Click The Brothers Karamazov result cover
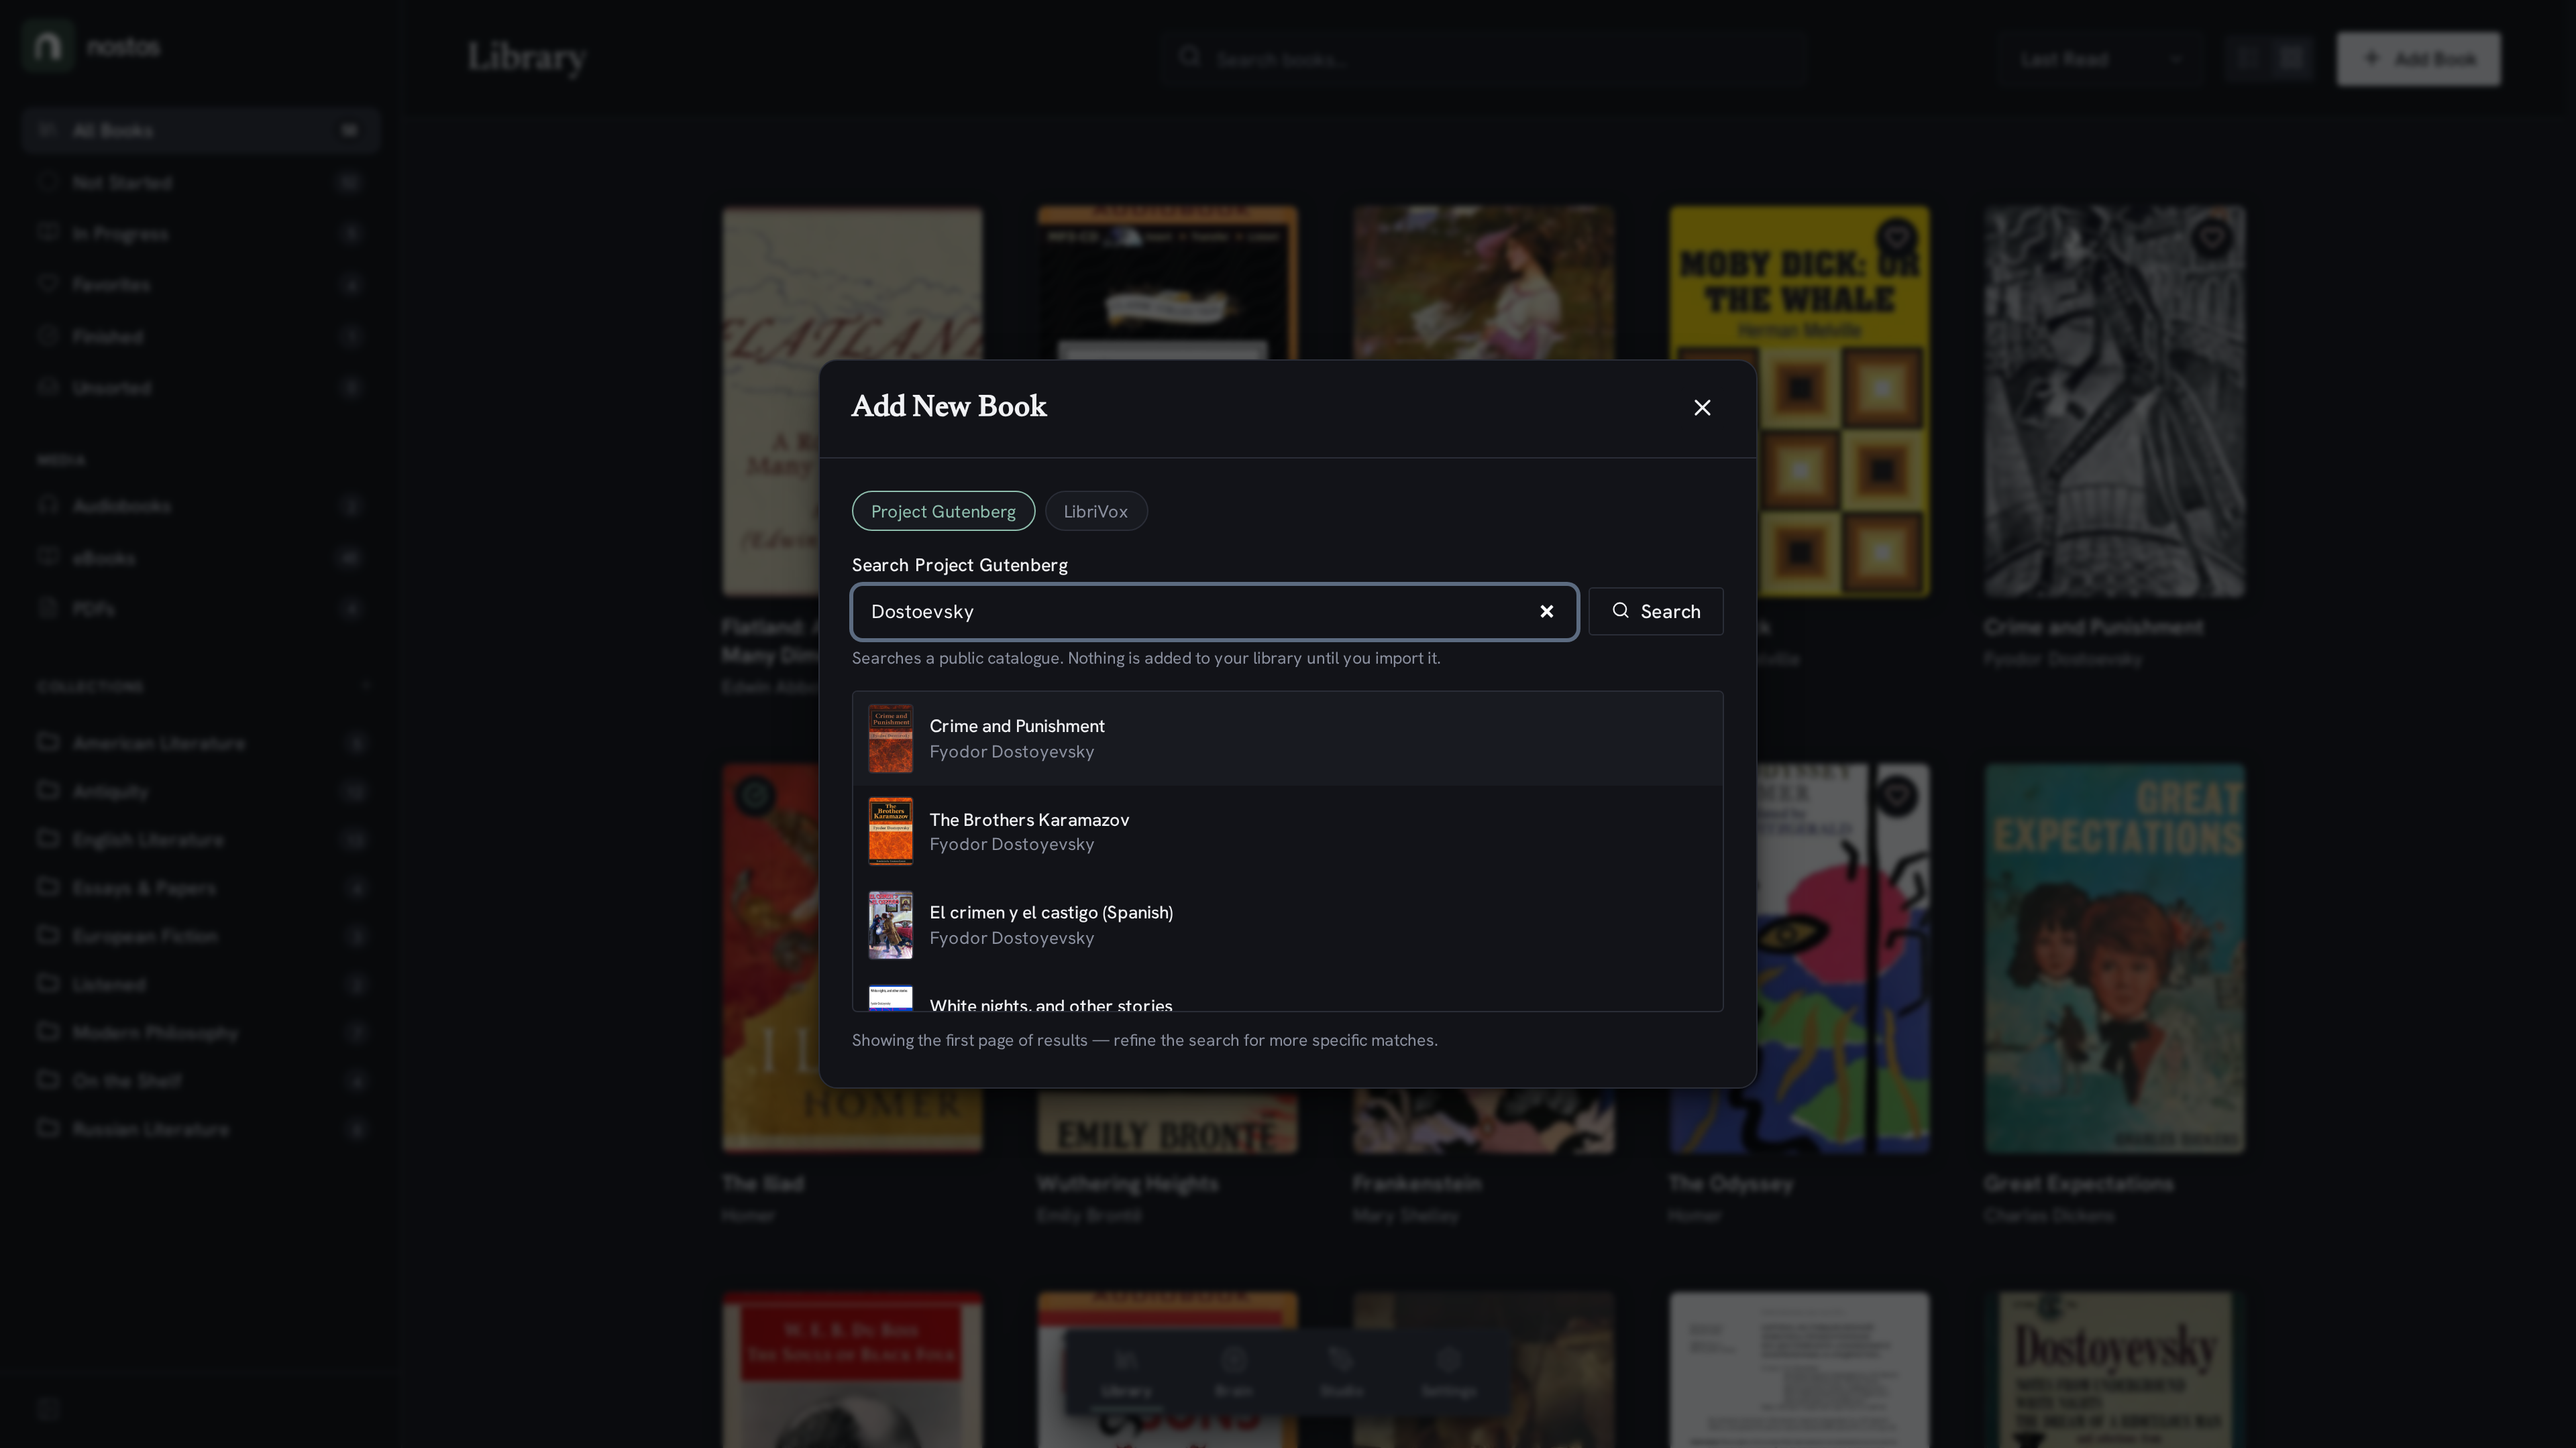The image size is (2576, 1448). point(890,831)
